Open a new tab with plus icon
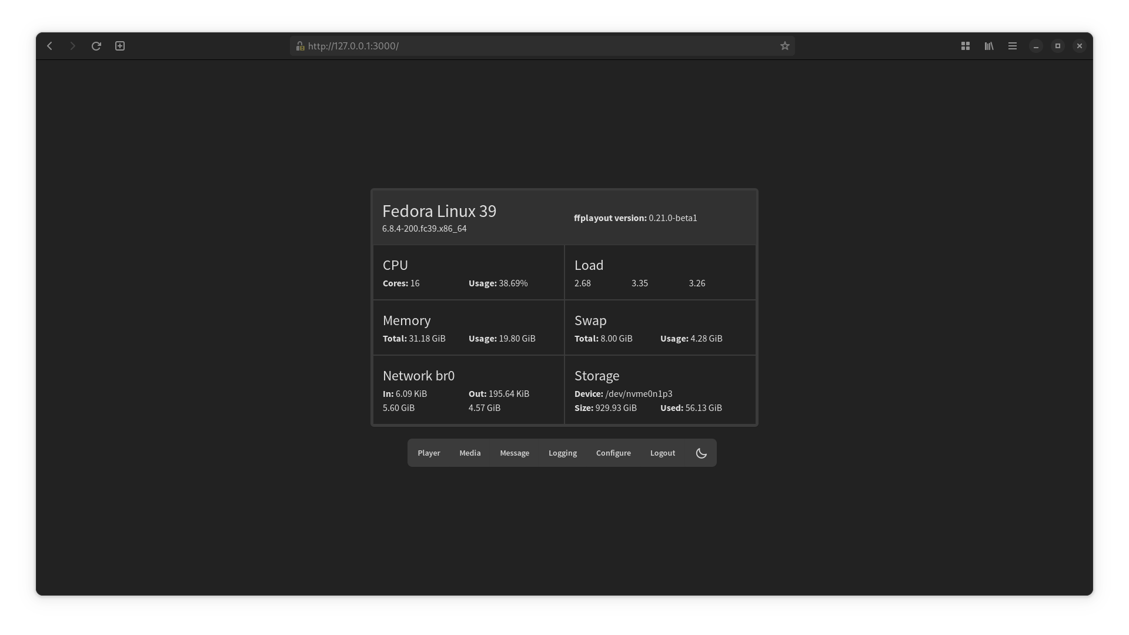 click(120, 46)
